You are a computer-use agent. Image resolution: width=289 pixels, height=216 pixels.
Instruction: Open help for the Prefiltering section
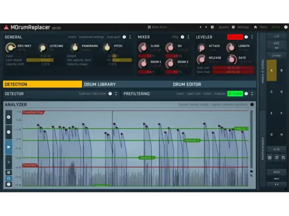click(246, 94)
